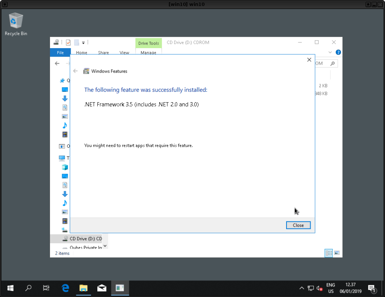Click File Explorer taskbar icon
This screenshot has width=385, height=297.
[x=83, y=288]
